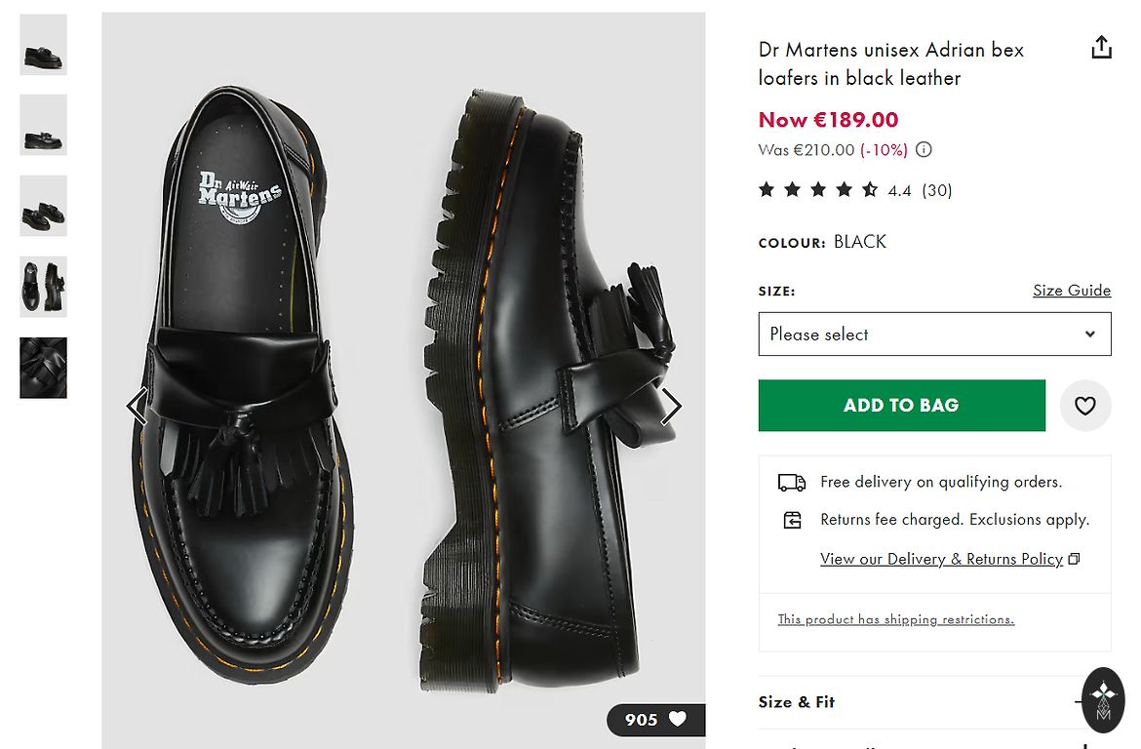Image resolution: width=1141 pixels, height=749 pixels.
Task: Advance to next product image arrow
Action: (671, 407)
